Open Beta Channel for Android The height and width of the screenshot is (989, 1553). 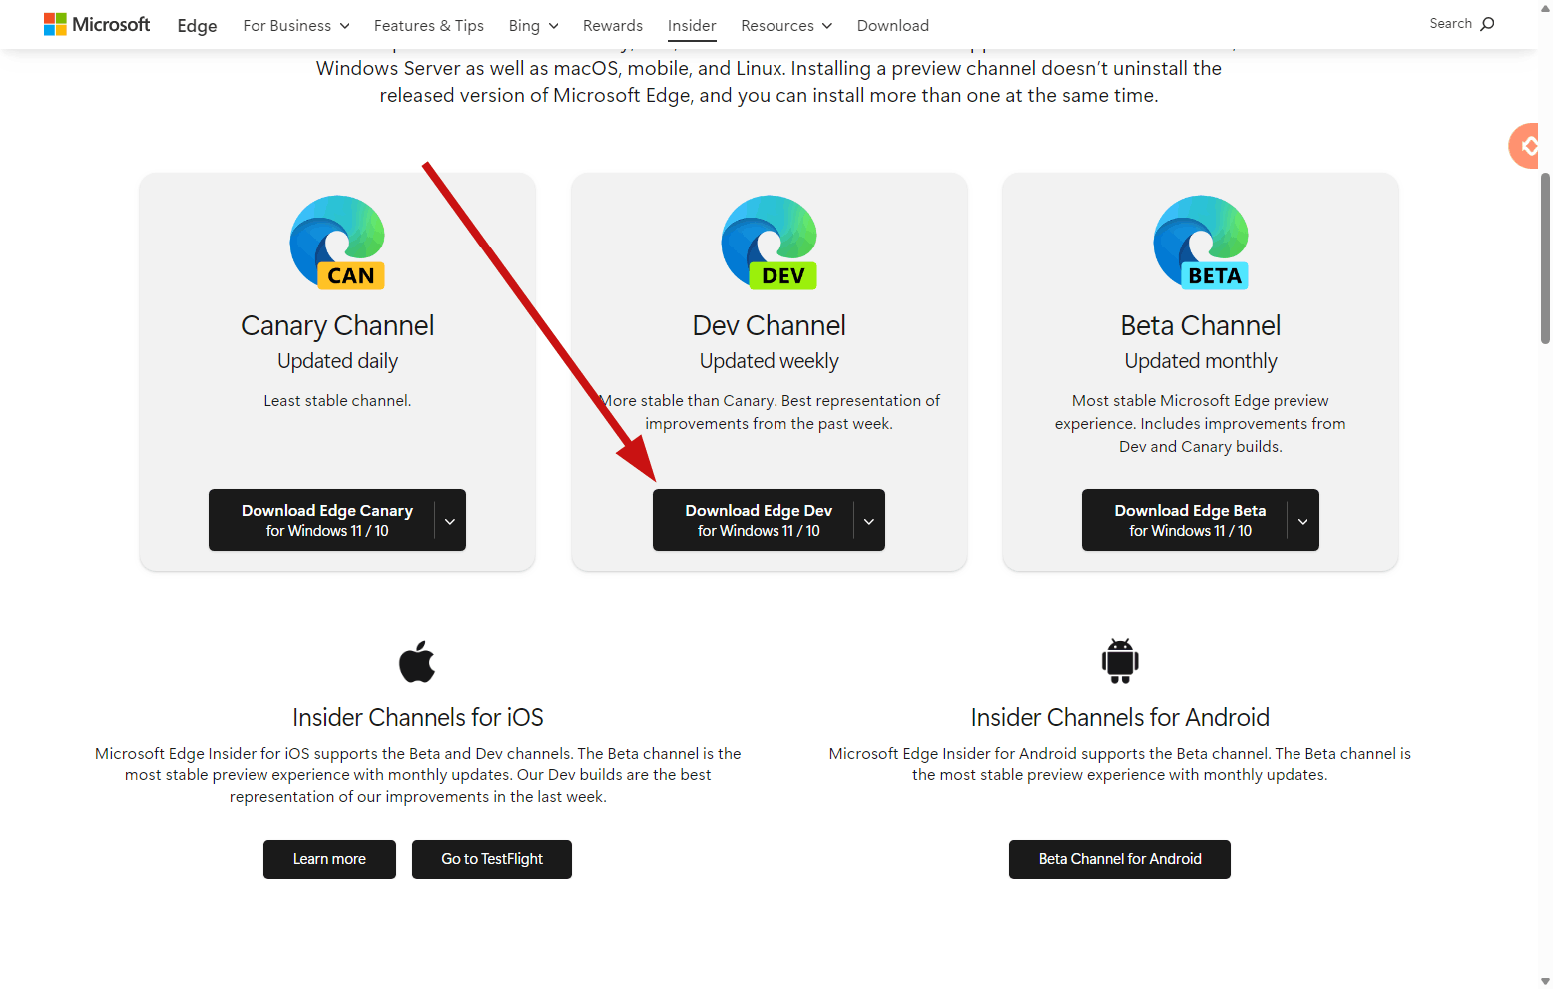click(1120, 859)
